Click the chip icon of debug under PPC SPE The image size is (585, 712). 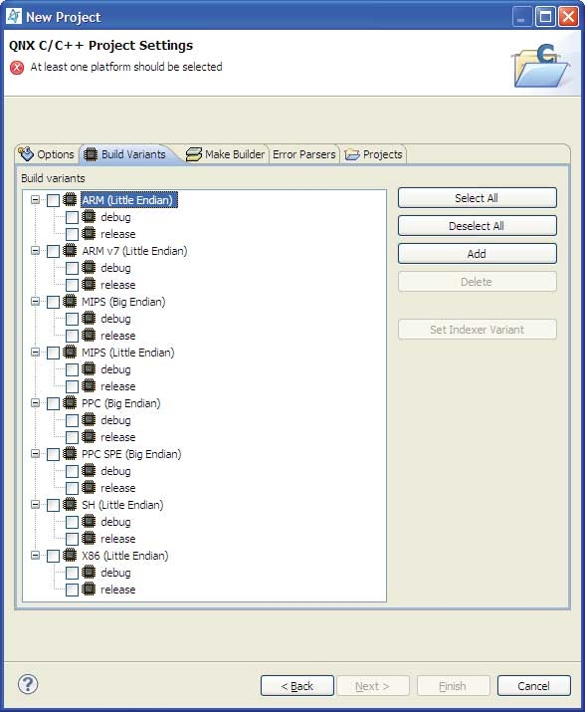[x=89, y=471]
